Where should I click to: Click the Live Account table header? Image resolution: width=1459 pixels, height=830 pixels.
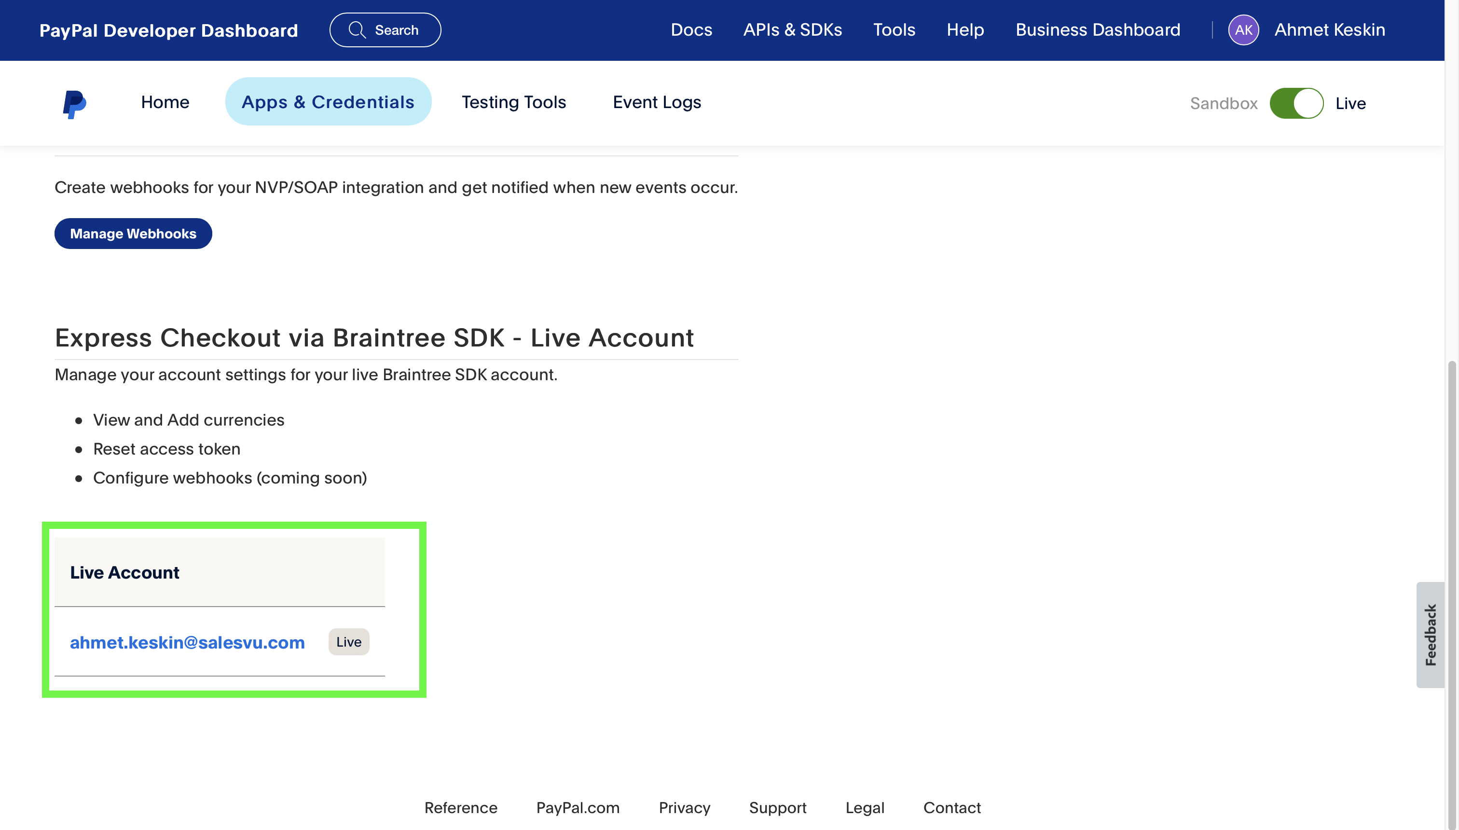pyautogui.click(x=220, y=572)
